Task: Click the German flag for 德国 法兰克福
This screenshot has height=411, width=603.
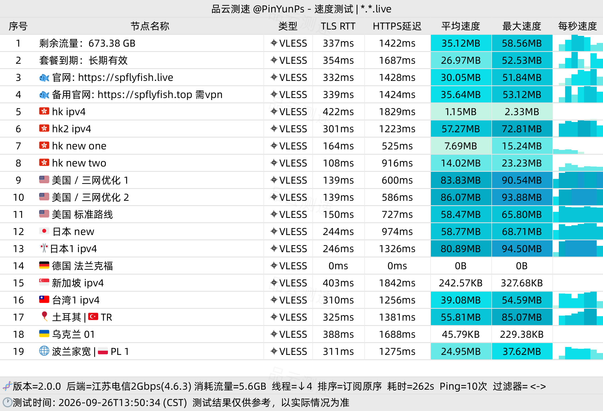Action: [44, 265]
